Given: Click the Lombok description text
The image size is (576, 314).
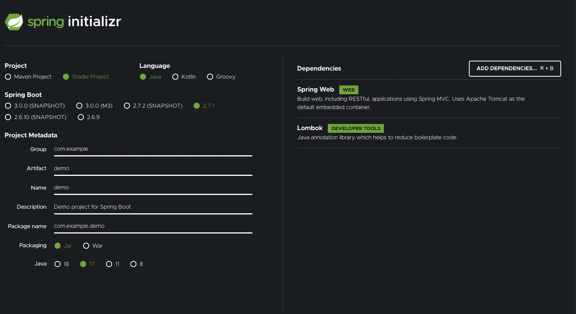Looking at the screenshot, I should tap(377, 137).
